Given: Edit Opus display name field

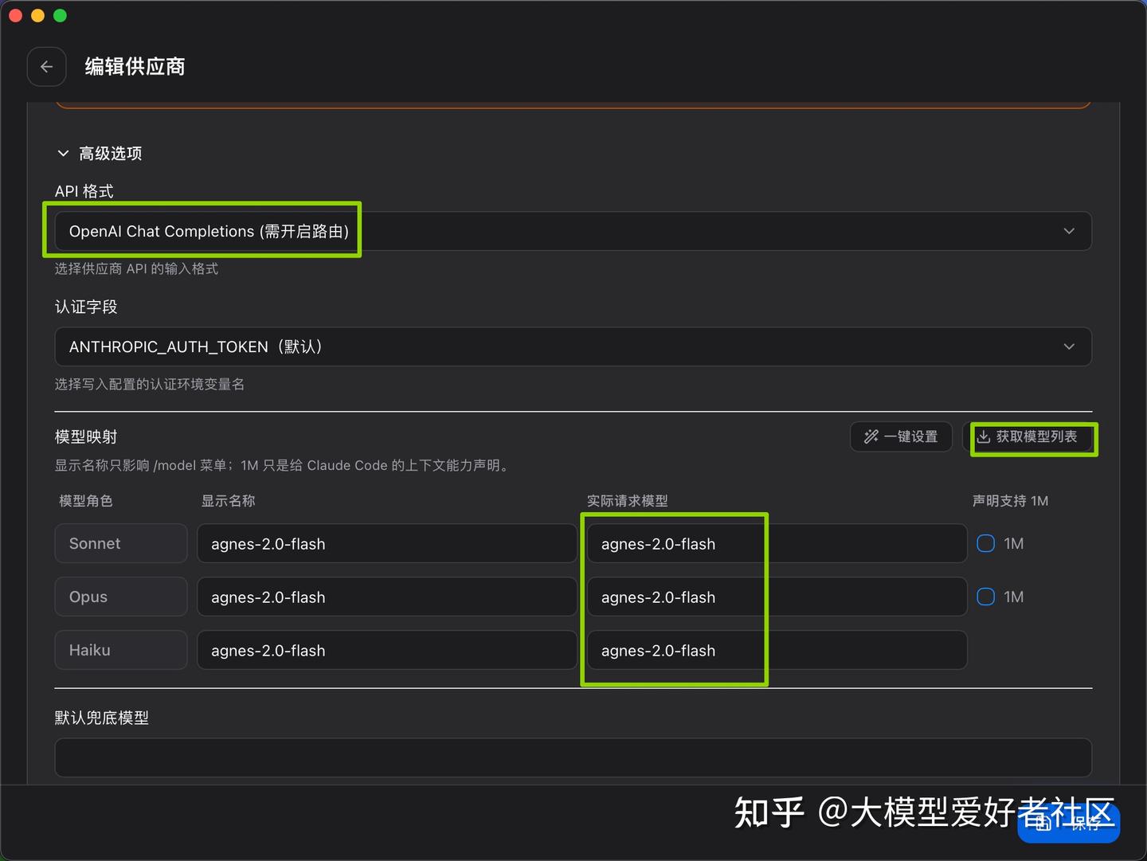Looking at the screenshot, I should (x=387, y=597).
